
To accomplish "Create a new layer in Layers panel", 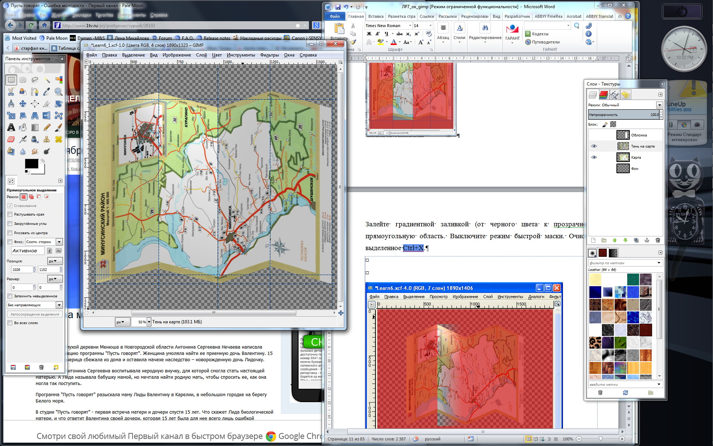I will click(593, 240).
